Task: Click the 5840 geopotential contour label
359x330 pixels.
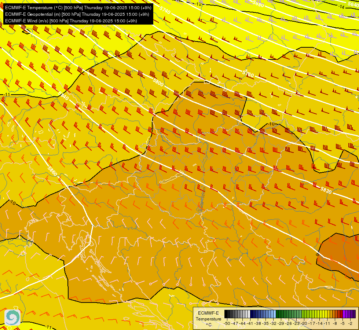Action: [63, 96]
